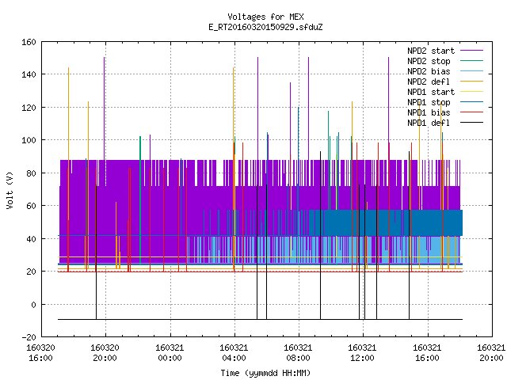The height and width of the screenshot is (380, 507).
Task: Click the dark-blue line sample beside 'NPD1 stop'
Action: tap(471, 102)
